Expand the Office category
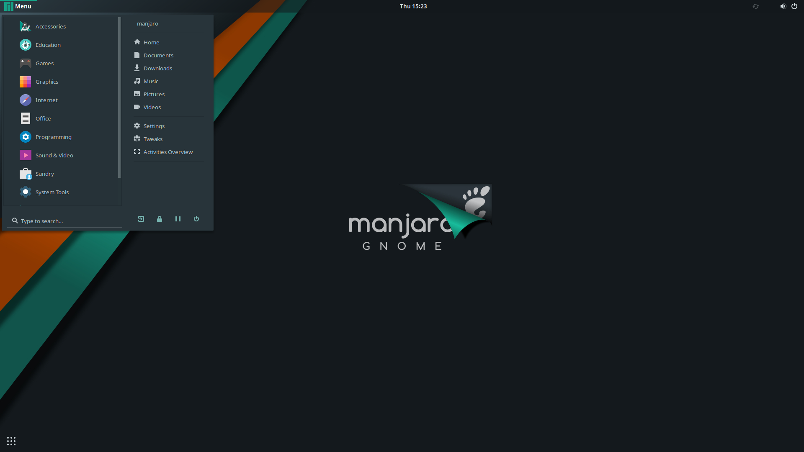Screen dimensions: 804x452 tap(43, 118)
